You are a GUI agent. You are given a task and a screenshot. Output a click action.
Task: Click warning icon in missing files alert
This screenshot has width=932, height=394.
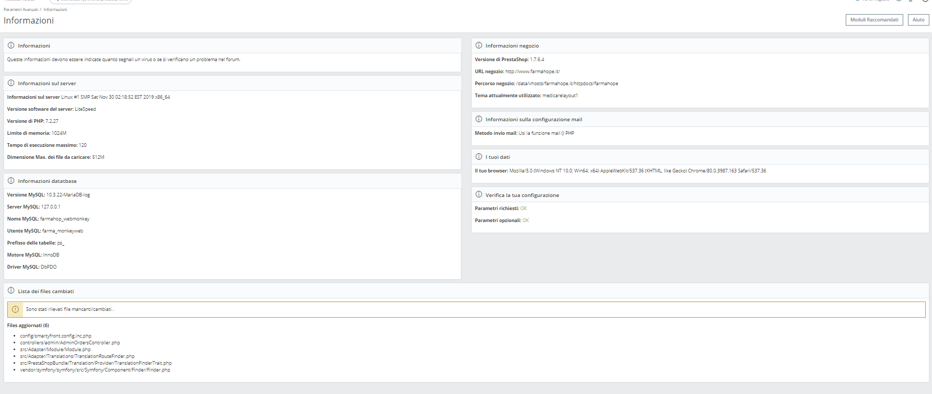pos(15,309)
